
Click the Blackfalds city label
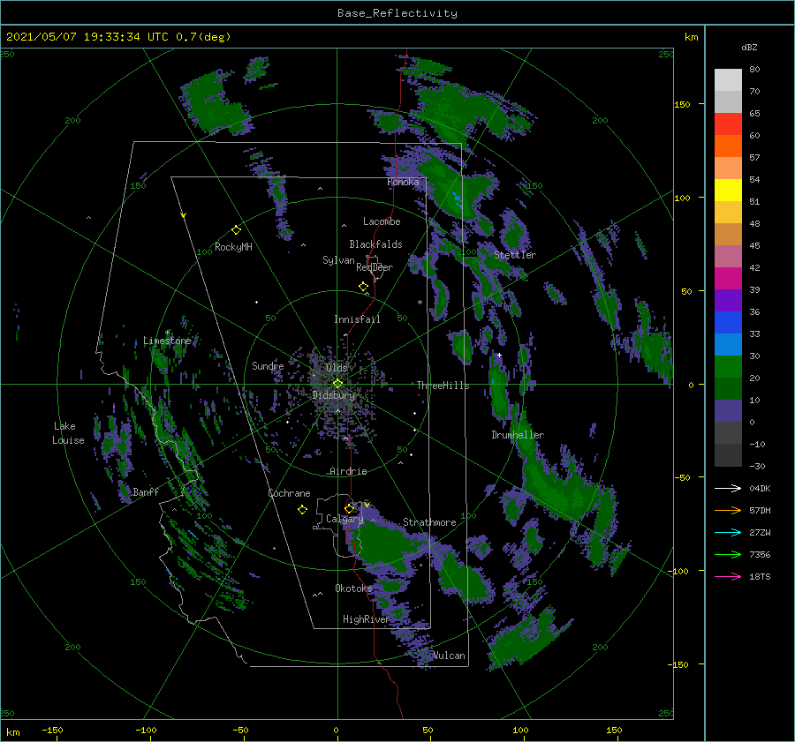[375, 244]
